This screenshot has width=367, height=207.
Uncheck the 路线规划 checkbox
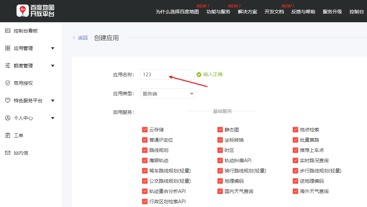pos(145,150)
